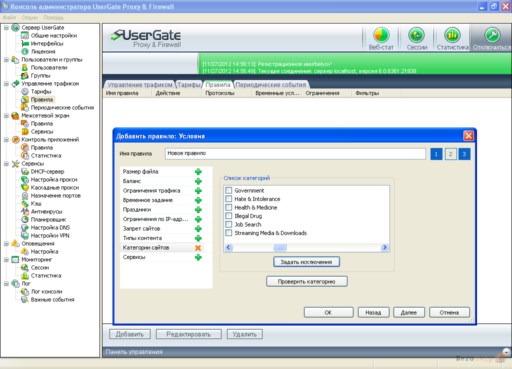Add the Ограничения трафика condition with plus icon
The width and height of the screenshot is (512, 369).
click(198, 190)
